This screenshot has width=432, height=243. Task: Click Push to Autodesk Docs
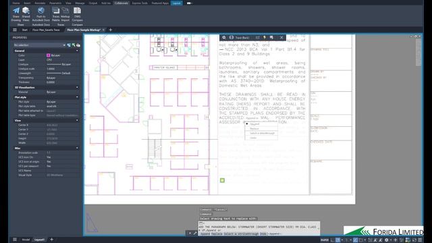[x=40, y=14]
